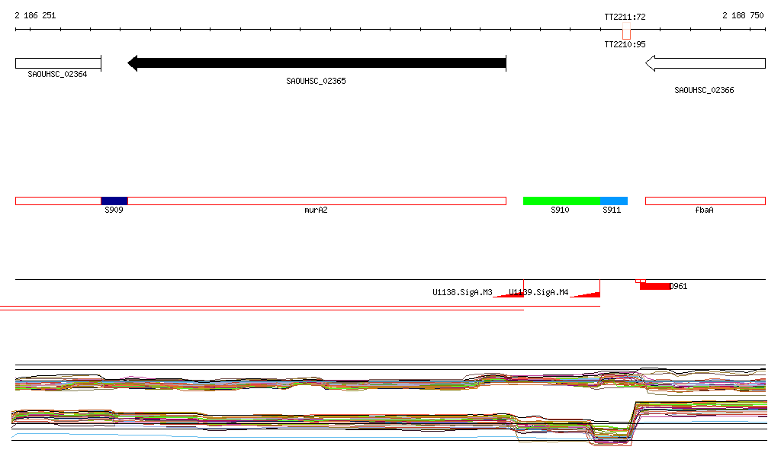Select the white SAOUHSC_02366 gene arrow
Screen dimensions: 781x466
pos(705,63)
